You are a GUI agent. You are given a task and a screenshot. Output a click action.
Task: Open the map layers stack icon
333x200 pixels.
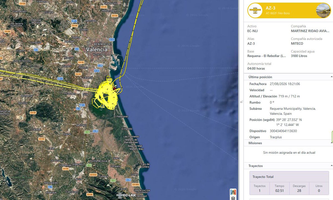coord(234,198)
